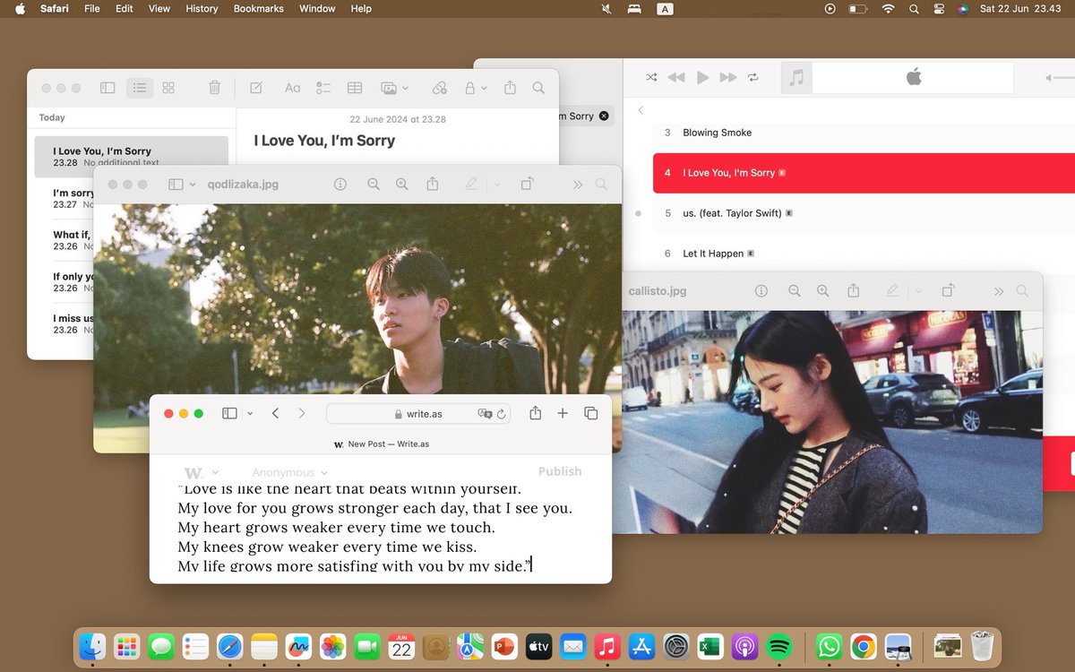Open the muted sound icon in menu bar

(x=606, y=9)
